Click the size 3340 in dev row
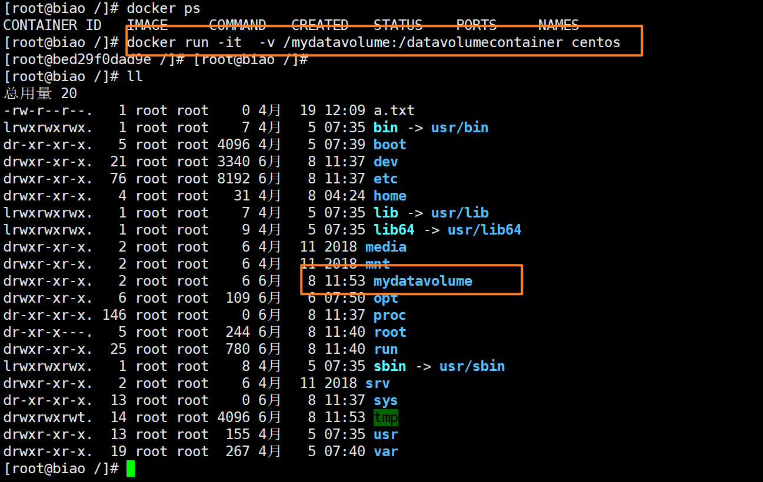This screenshot has height=482, width=763. click(234, 162)
